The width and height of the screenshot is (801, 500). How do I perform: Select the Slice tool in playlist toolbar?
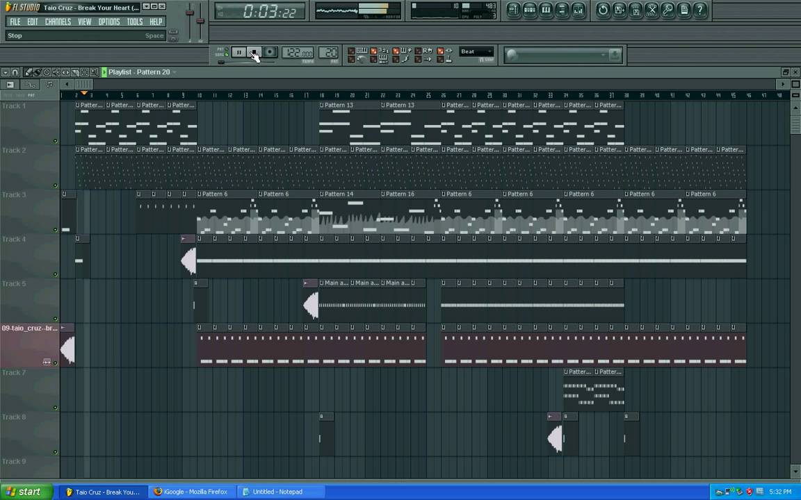75,72
